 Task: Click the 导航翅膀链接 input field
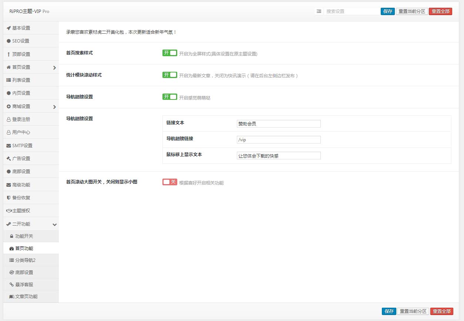tap(279, 140)
